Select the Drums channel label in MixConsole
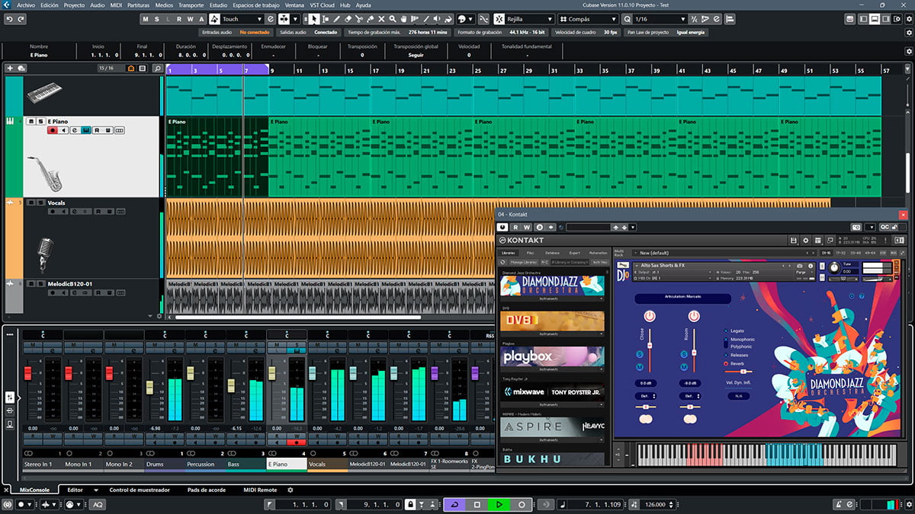The height and width of the screenshot is (514, 915). (164, 464)
